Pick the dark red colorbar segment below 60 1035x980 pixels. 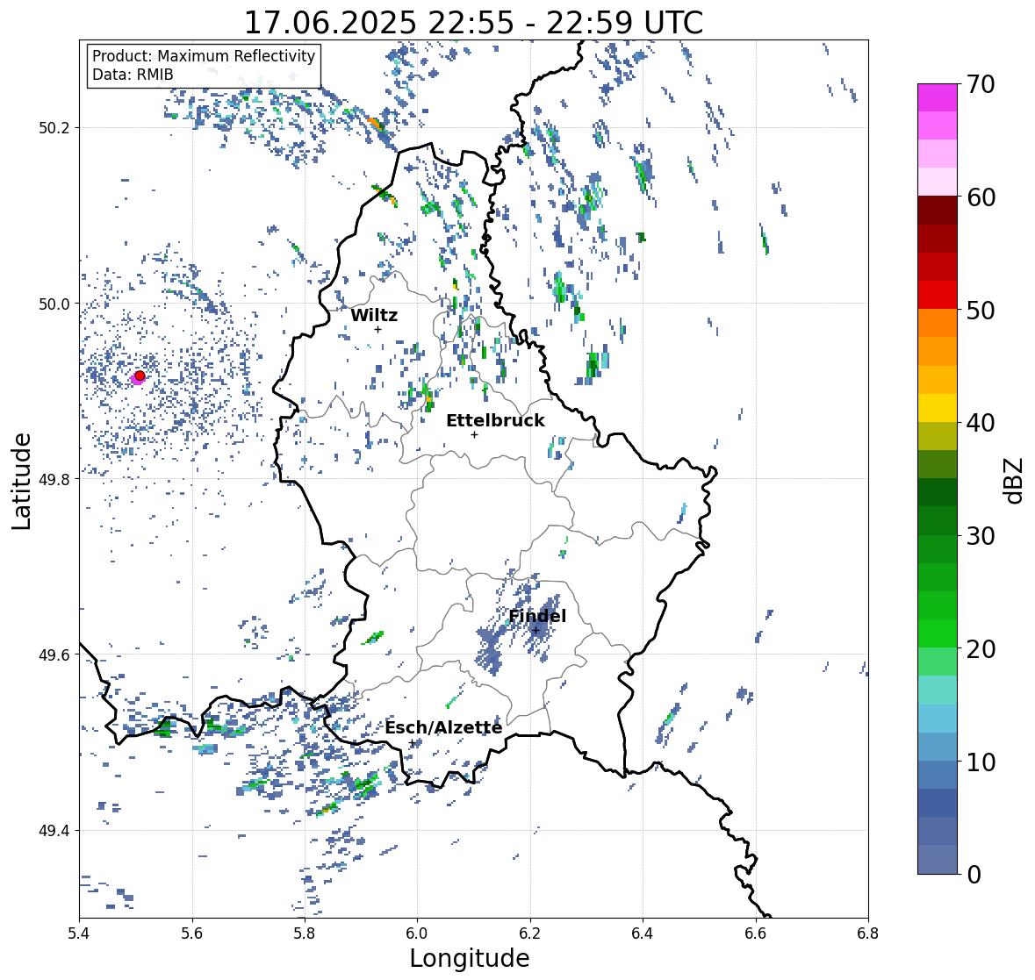[938, 210]
